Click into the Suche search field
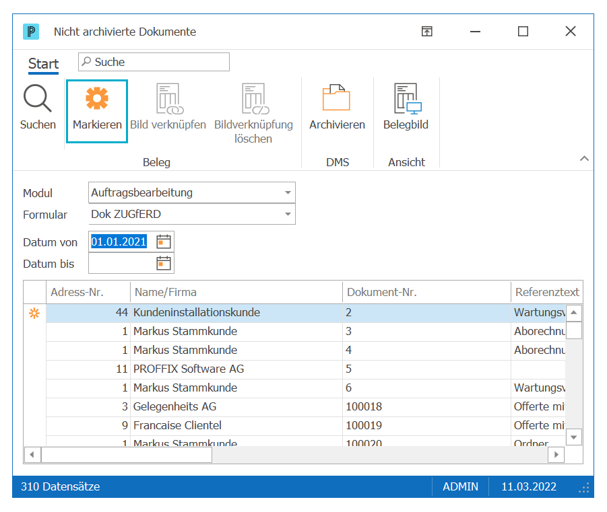The width and height of the screenshot is (607, 512). point(154,62)
